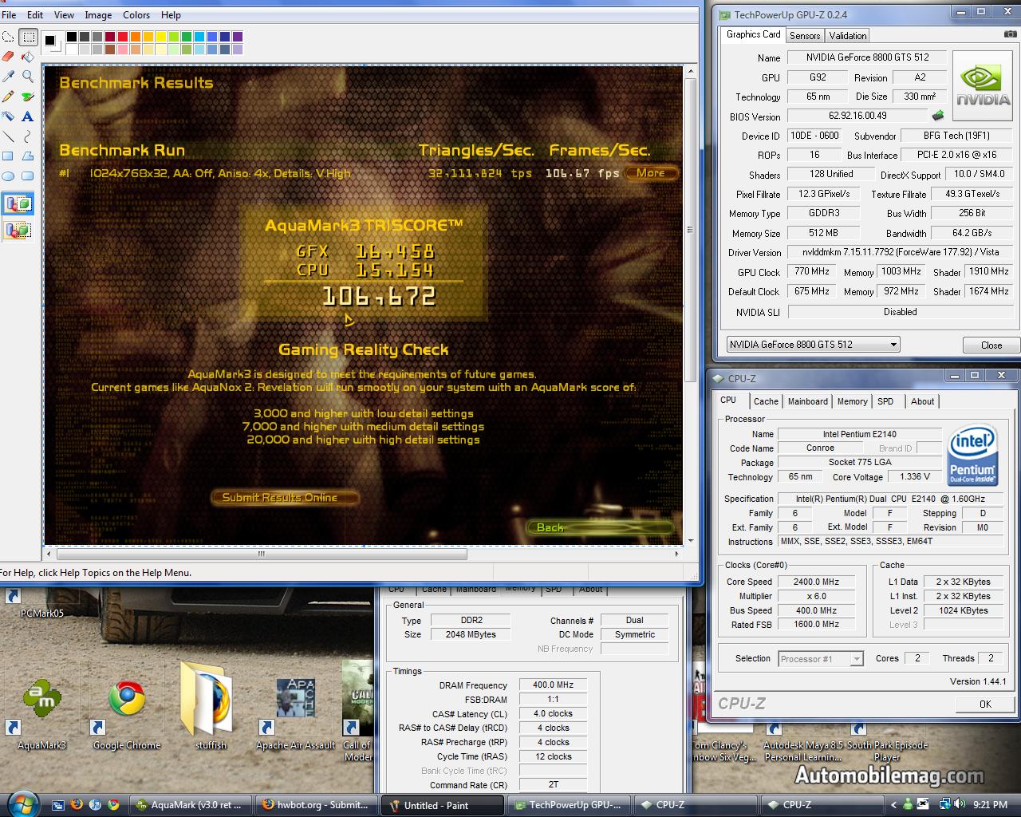
Task: Choose the Polygon shape tool
Action: click(x=29, y=156)
